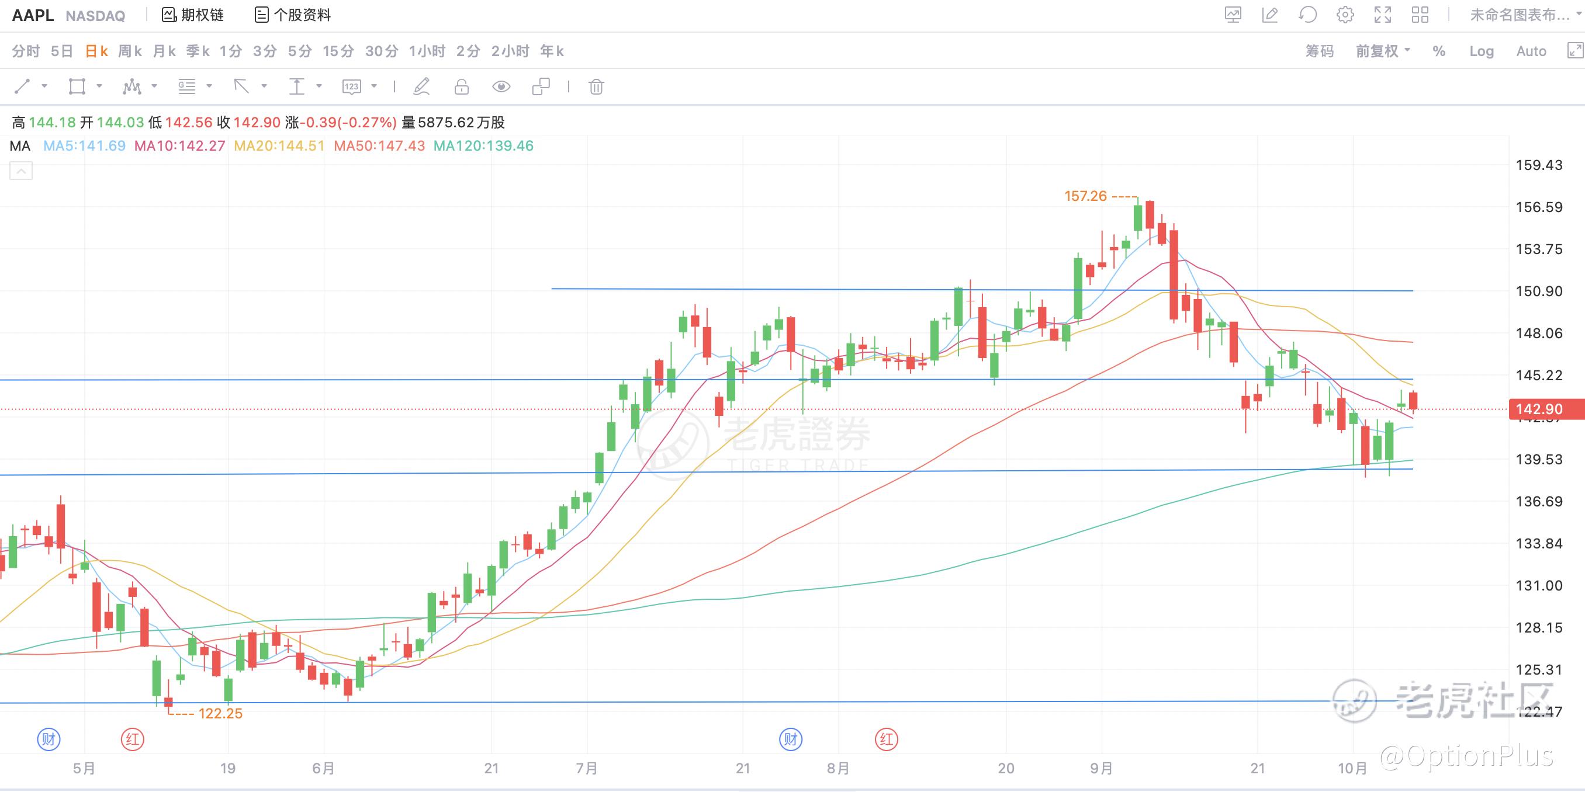The width and height of the screenshot is (1585, 792).
Task: Expand arrow tool dropdown arrow
Action: click(x=264, y=86)
